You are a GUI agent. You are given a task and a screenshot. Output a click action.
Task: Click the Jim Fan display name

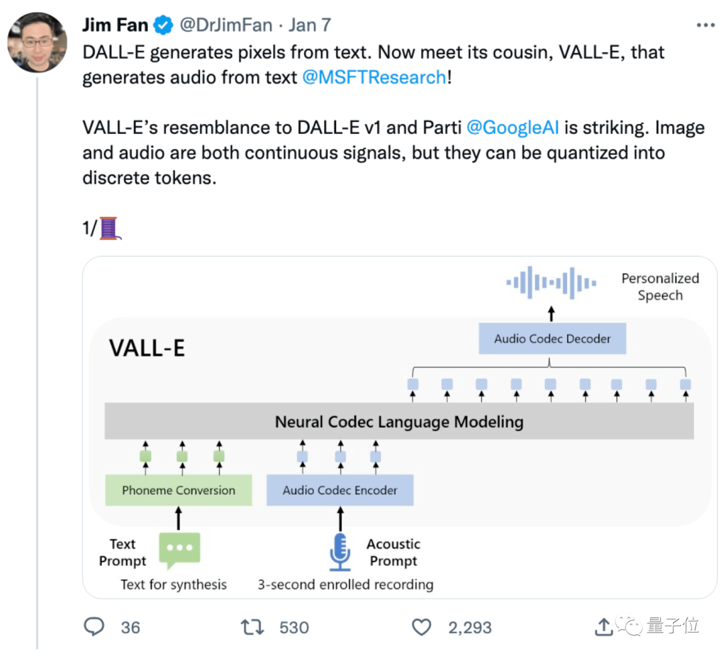point(114,25)
